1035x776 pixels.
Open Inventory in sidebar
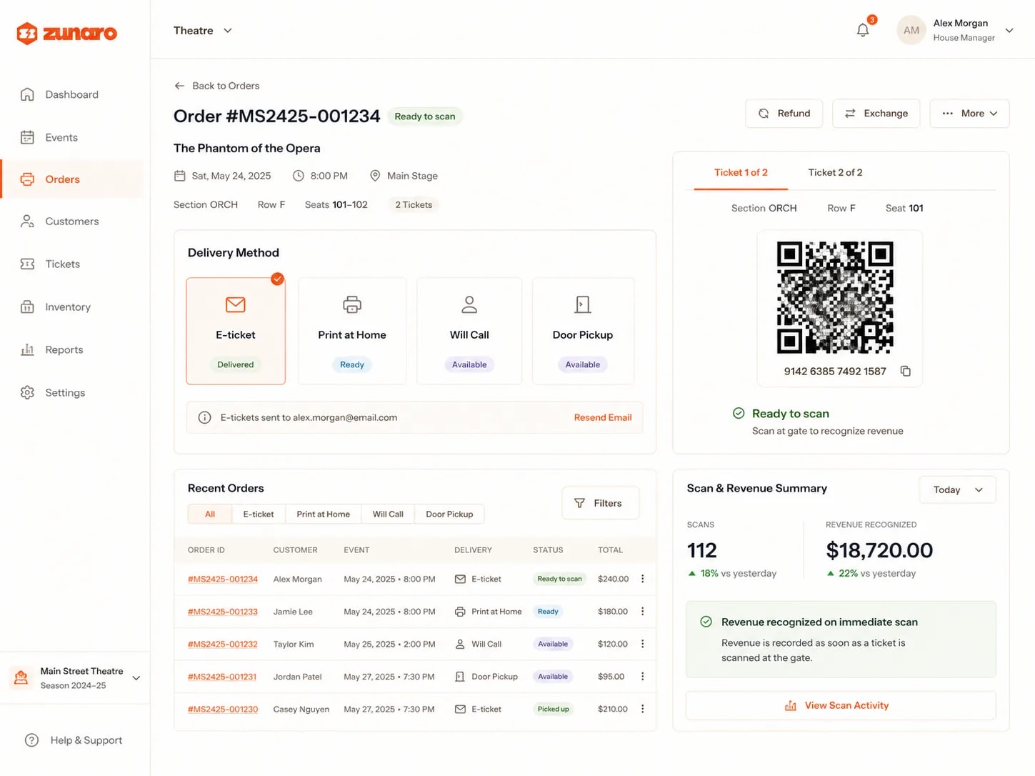click(72, 307)
